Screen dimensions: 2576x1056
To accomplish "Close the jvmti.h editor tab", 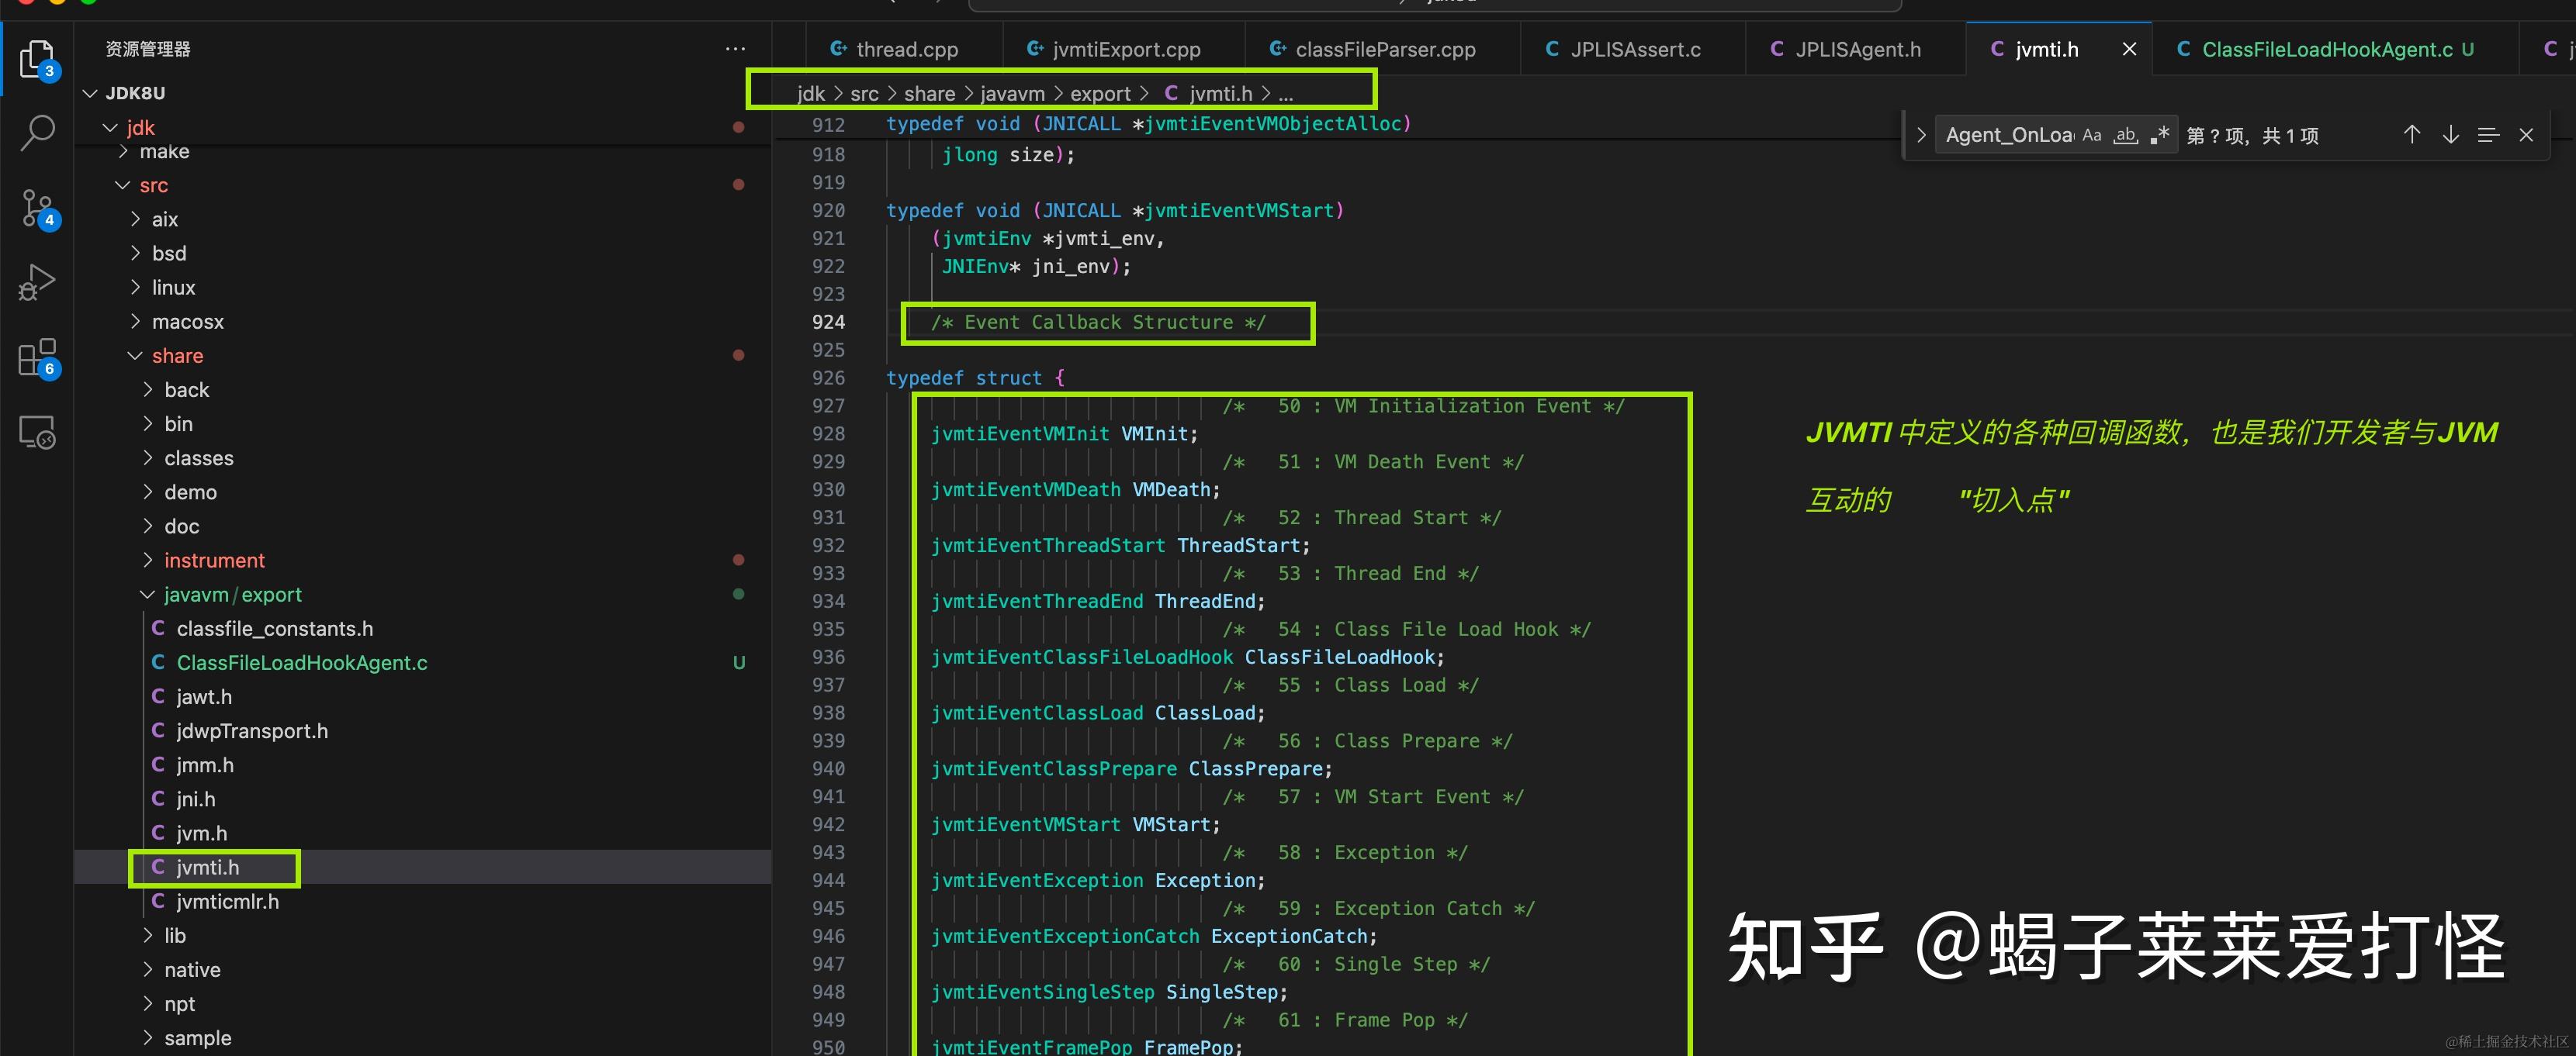I will (2129, 48).
